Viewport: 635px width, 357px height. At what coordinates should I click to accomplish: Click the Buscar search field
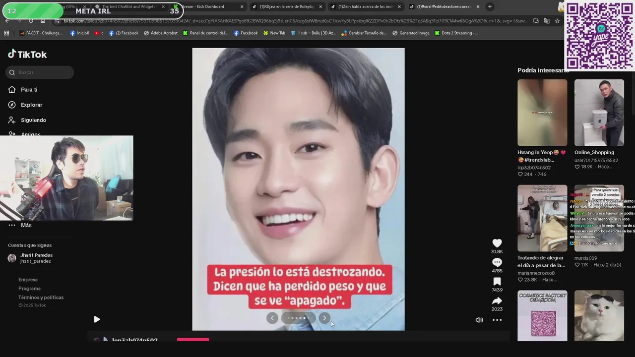[x=40, y=72]
